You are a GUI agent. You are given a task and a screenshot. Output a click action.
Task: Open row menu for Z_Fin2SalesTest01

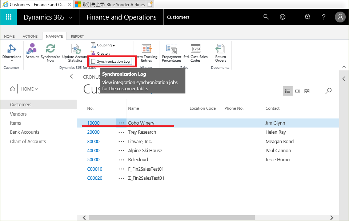[121, 178]
